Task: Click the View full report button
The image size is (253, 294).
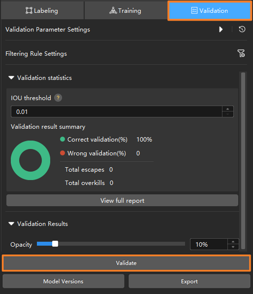Action: pos(122,200)
